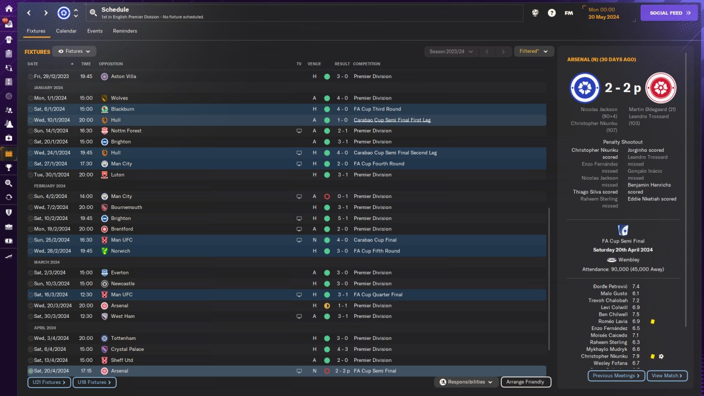Open the Season 2023/24 dropdown

pyautogui.click(x=451, y=52)
